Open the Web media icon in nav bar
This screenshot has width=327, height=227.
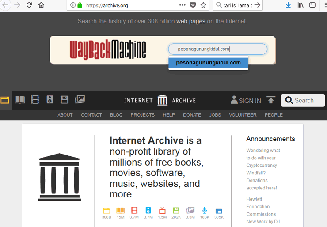(x=5, y=100)
